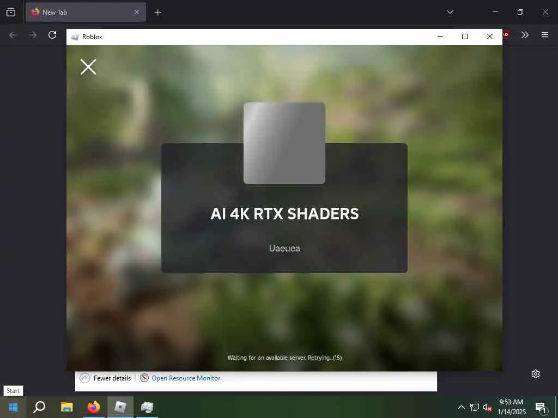Switch to Roblox taskbar icon
Viewport: 558px width, 418px height.
tap(120, 407)
